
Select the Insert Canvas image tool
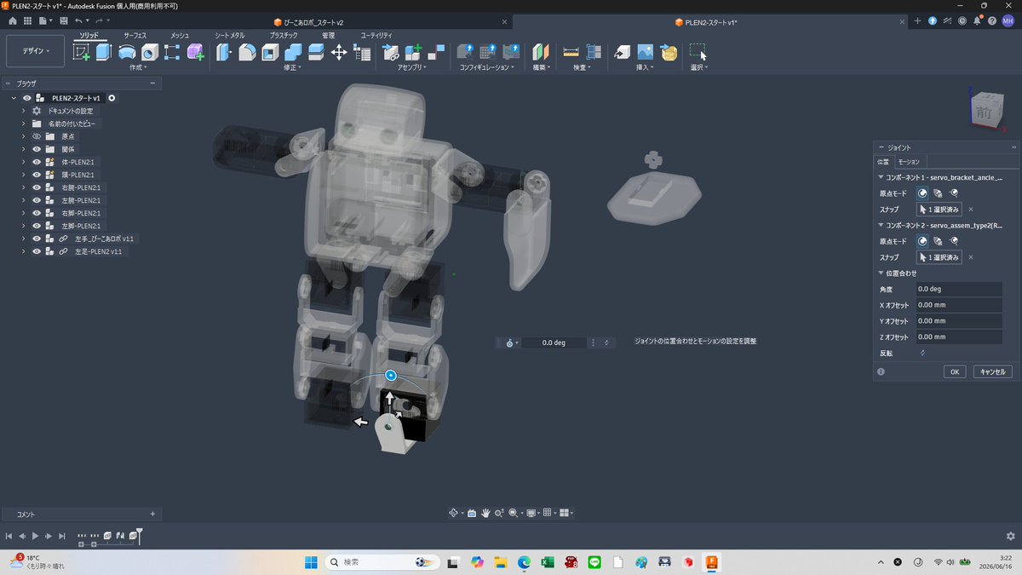646,52
